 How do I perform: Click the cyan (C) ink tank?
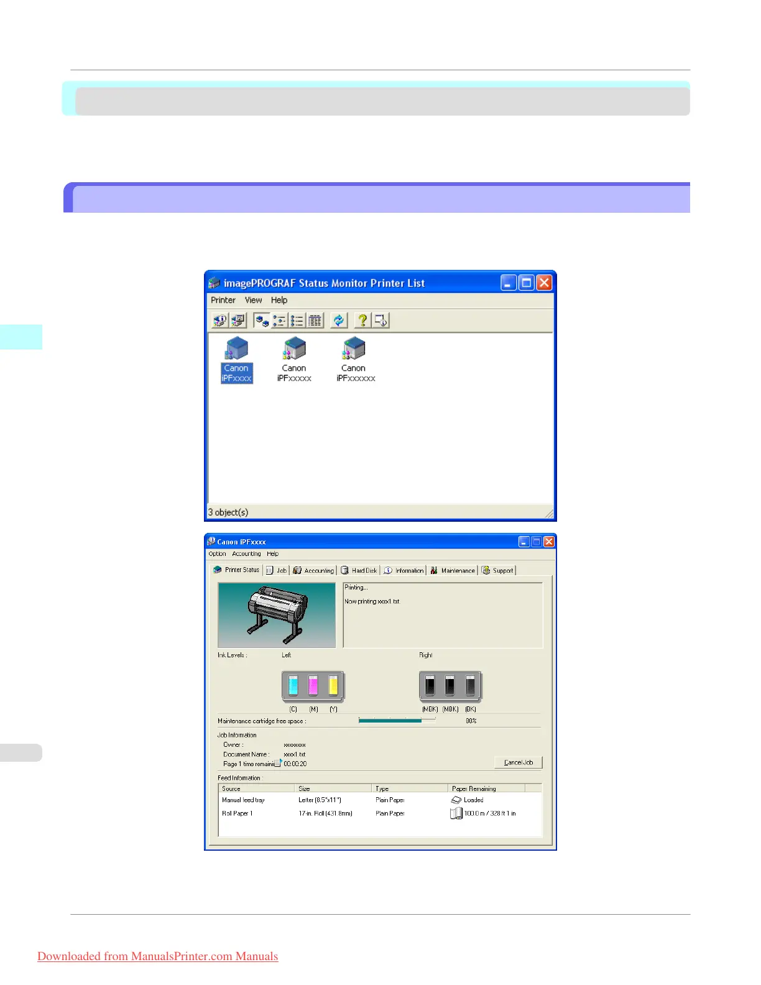[x=293, y=685]
